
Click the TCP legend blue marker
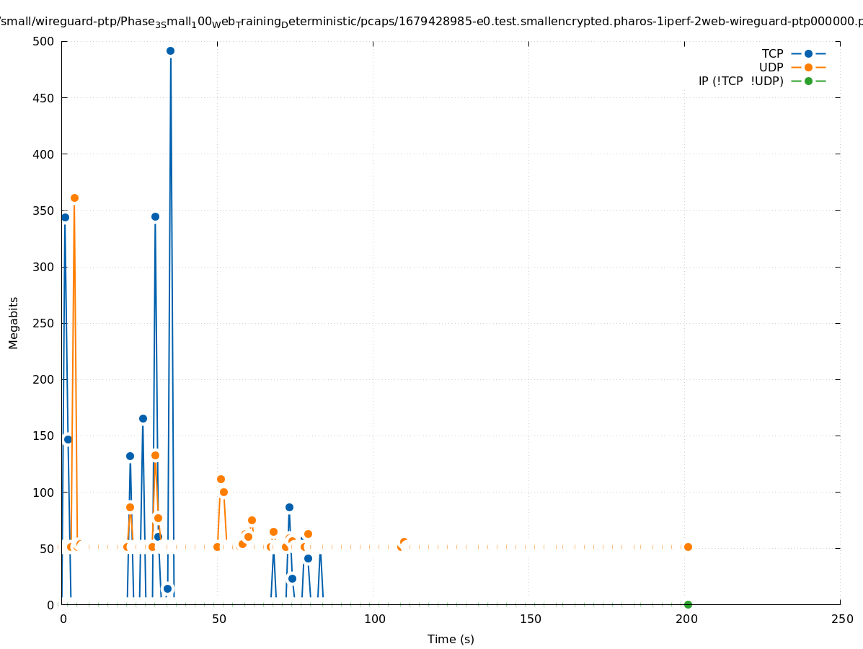[808, 53]
